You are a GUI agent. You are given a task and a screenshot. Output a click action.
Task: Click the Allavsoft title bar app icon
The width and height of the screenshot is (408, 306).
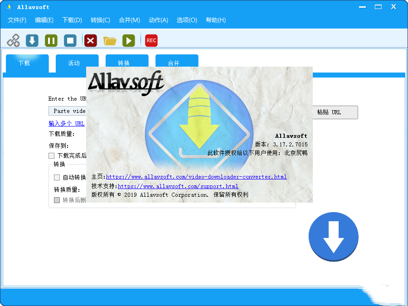click(x=9, y=7)
